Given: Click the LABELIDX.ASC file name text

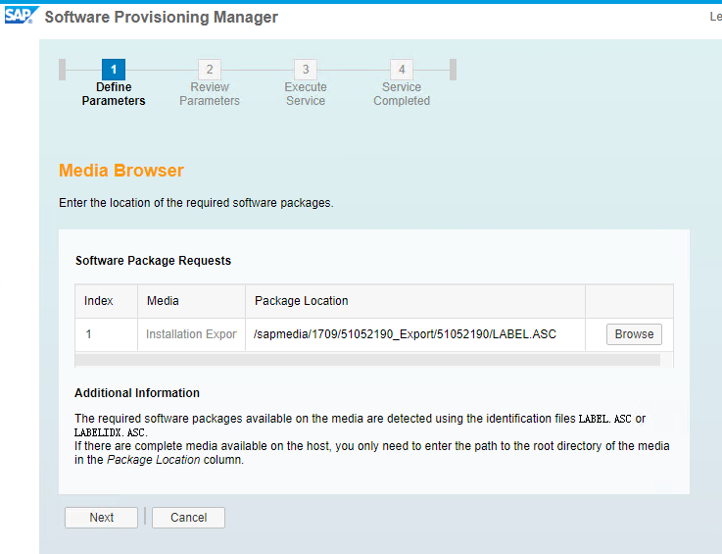Looking at the screenshot, I should (x=110, y=432).
